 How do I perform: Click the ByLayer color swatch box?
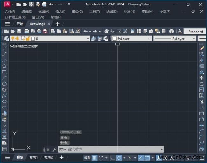pos(114,39)
